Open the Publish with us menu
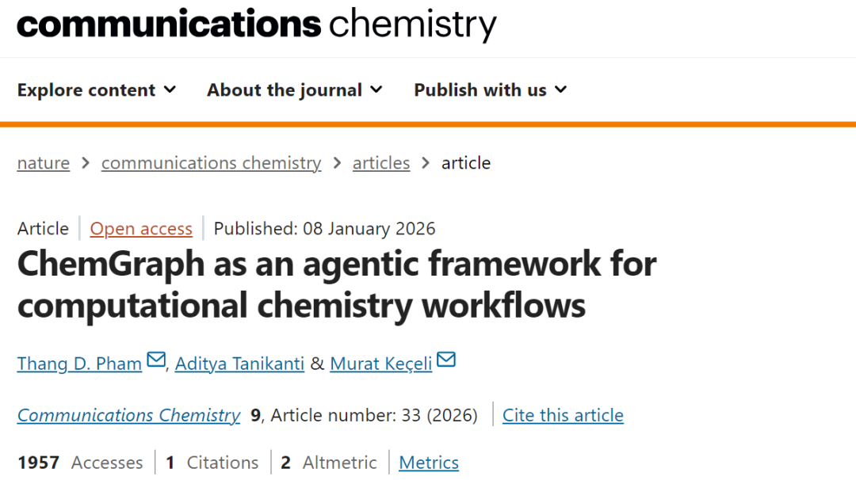The width and height of the screenshot is (856, 480). coord(480,90)
